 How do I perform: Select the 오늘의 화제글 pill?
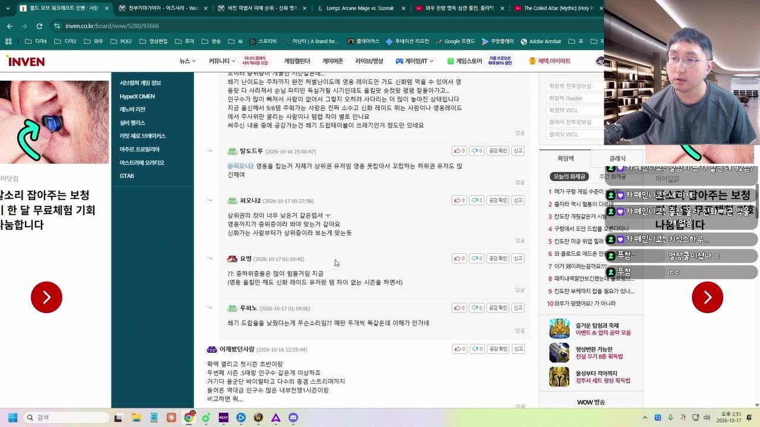pos(569,177)
